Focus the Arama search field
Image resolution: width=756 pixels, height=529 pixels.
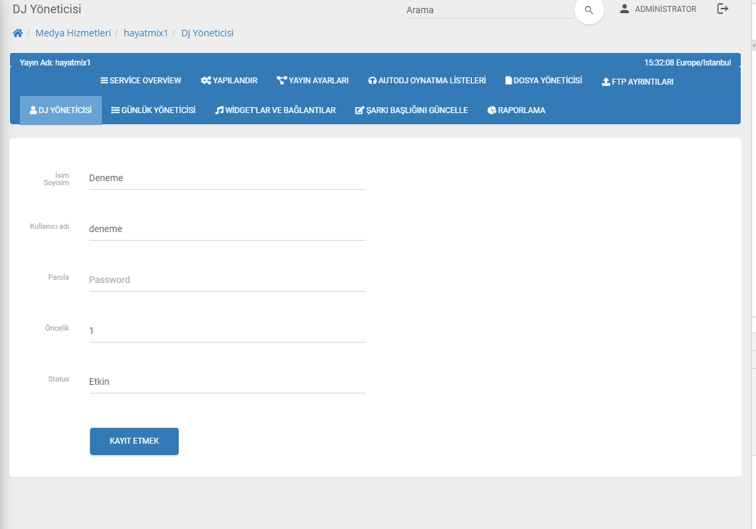point(489,10)
